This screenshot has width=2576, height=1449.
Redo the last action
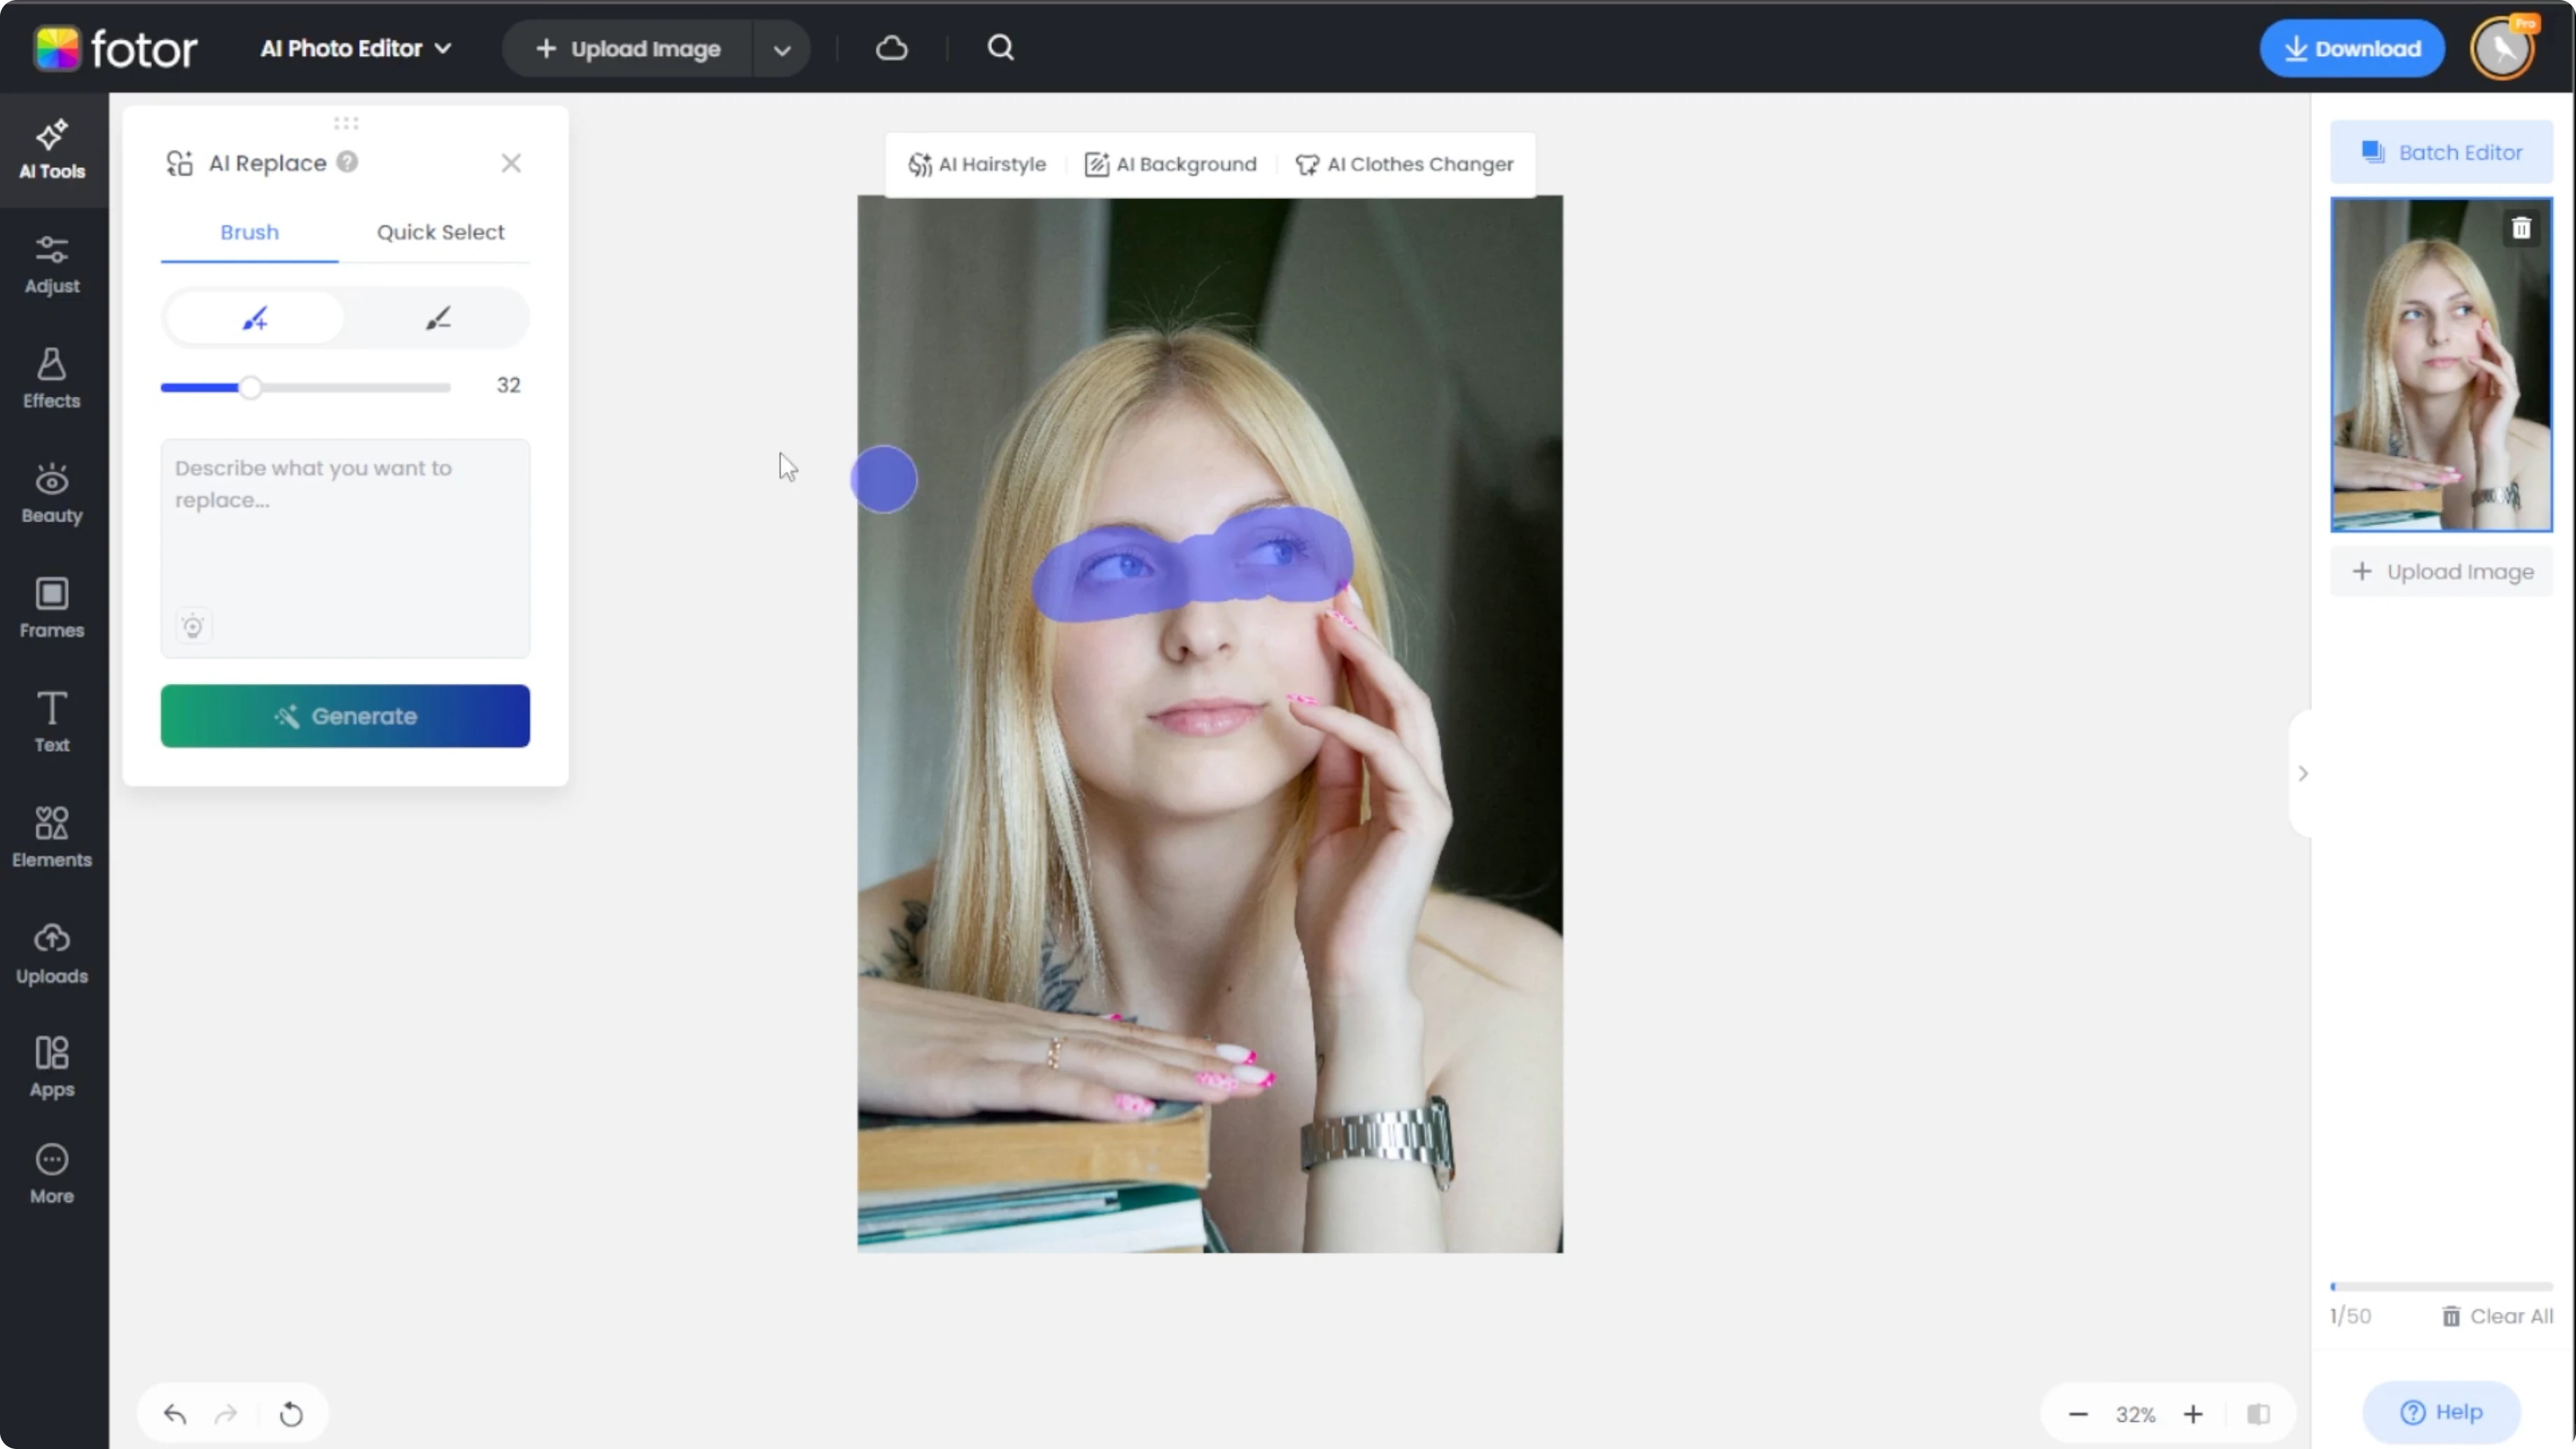[227, 1414]
